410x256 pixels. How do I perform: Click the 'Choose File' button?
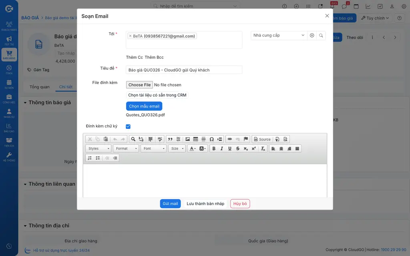(139, 85)
